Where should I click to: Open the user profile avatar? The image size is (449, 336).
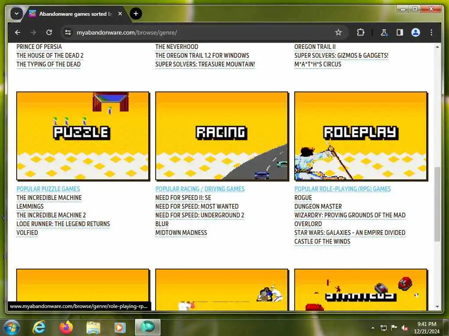coord(416,32)
